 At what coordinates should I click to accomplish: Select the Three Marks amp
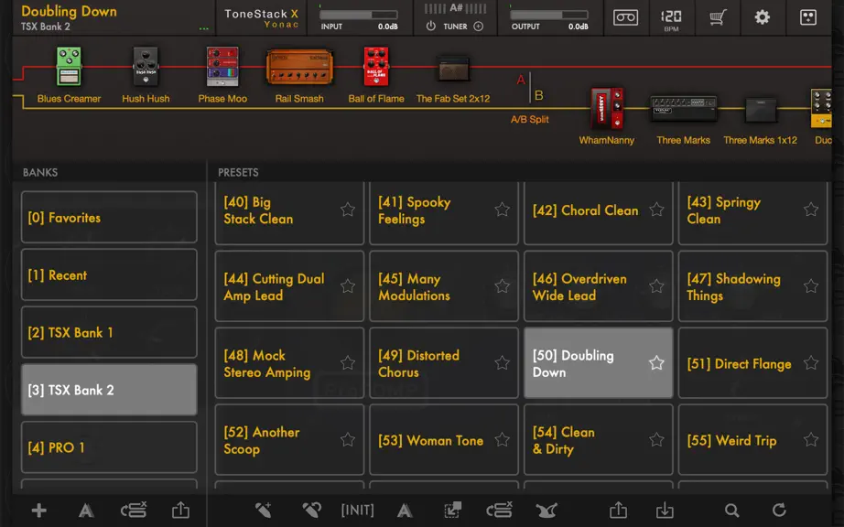click(683, 109)
